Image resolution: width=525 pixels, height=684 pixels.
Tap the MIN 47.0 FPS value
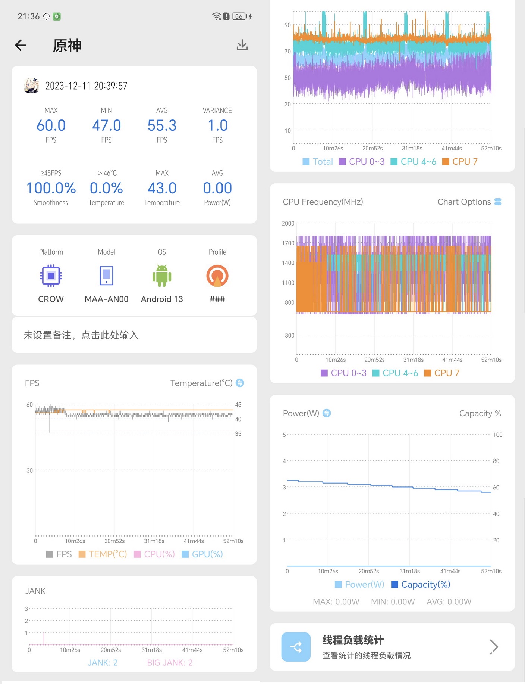click(107, 125)
